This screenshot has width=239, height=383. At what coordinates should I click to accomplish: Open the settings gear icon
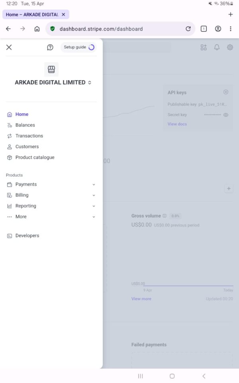click(230, 47)
